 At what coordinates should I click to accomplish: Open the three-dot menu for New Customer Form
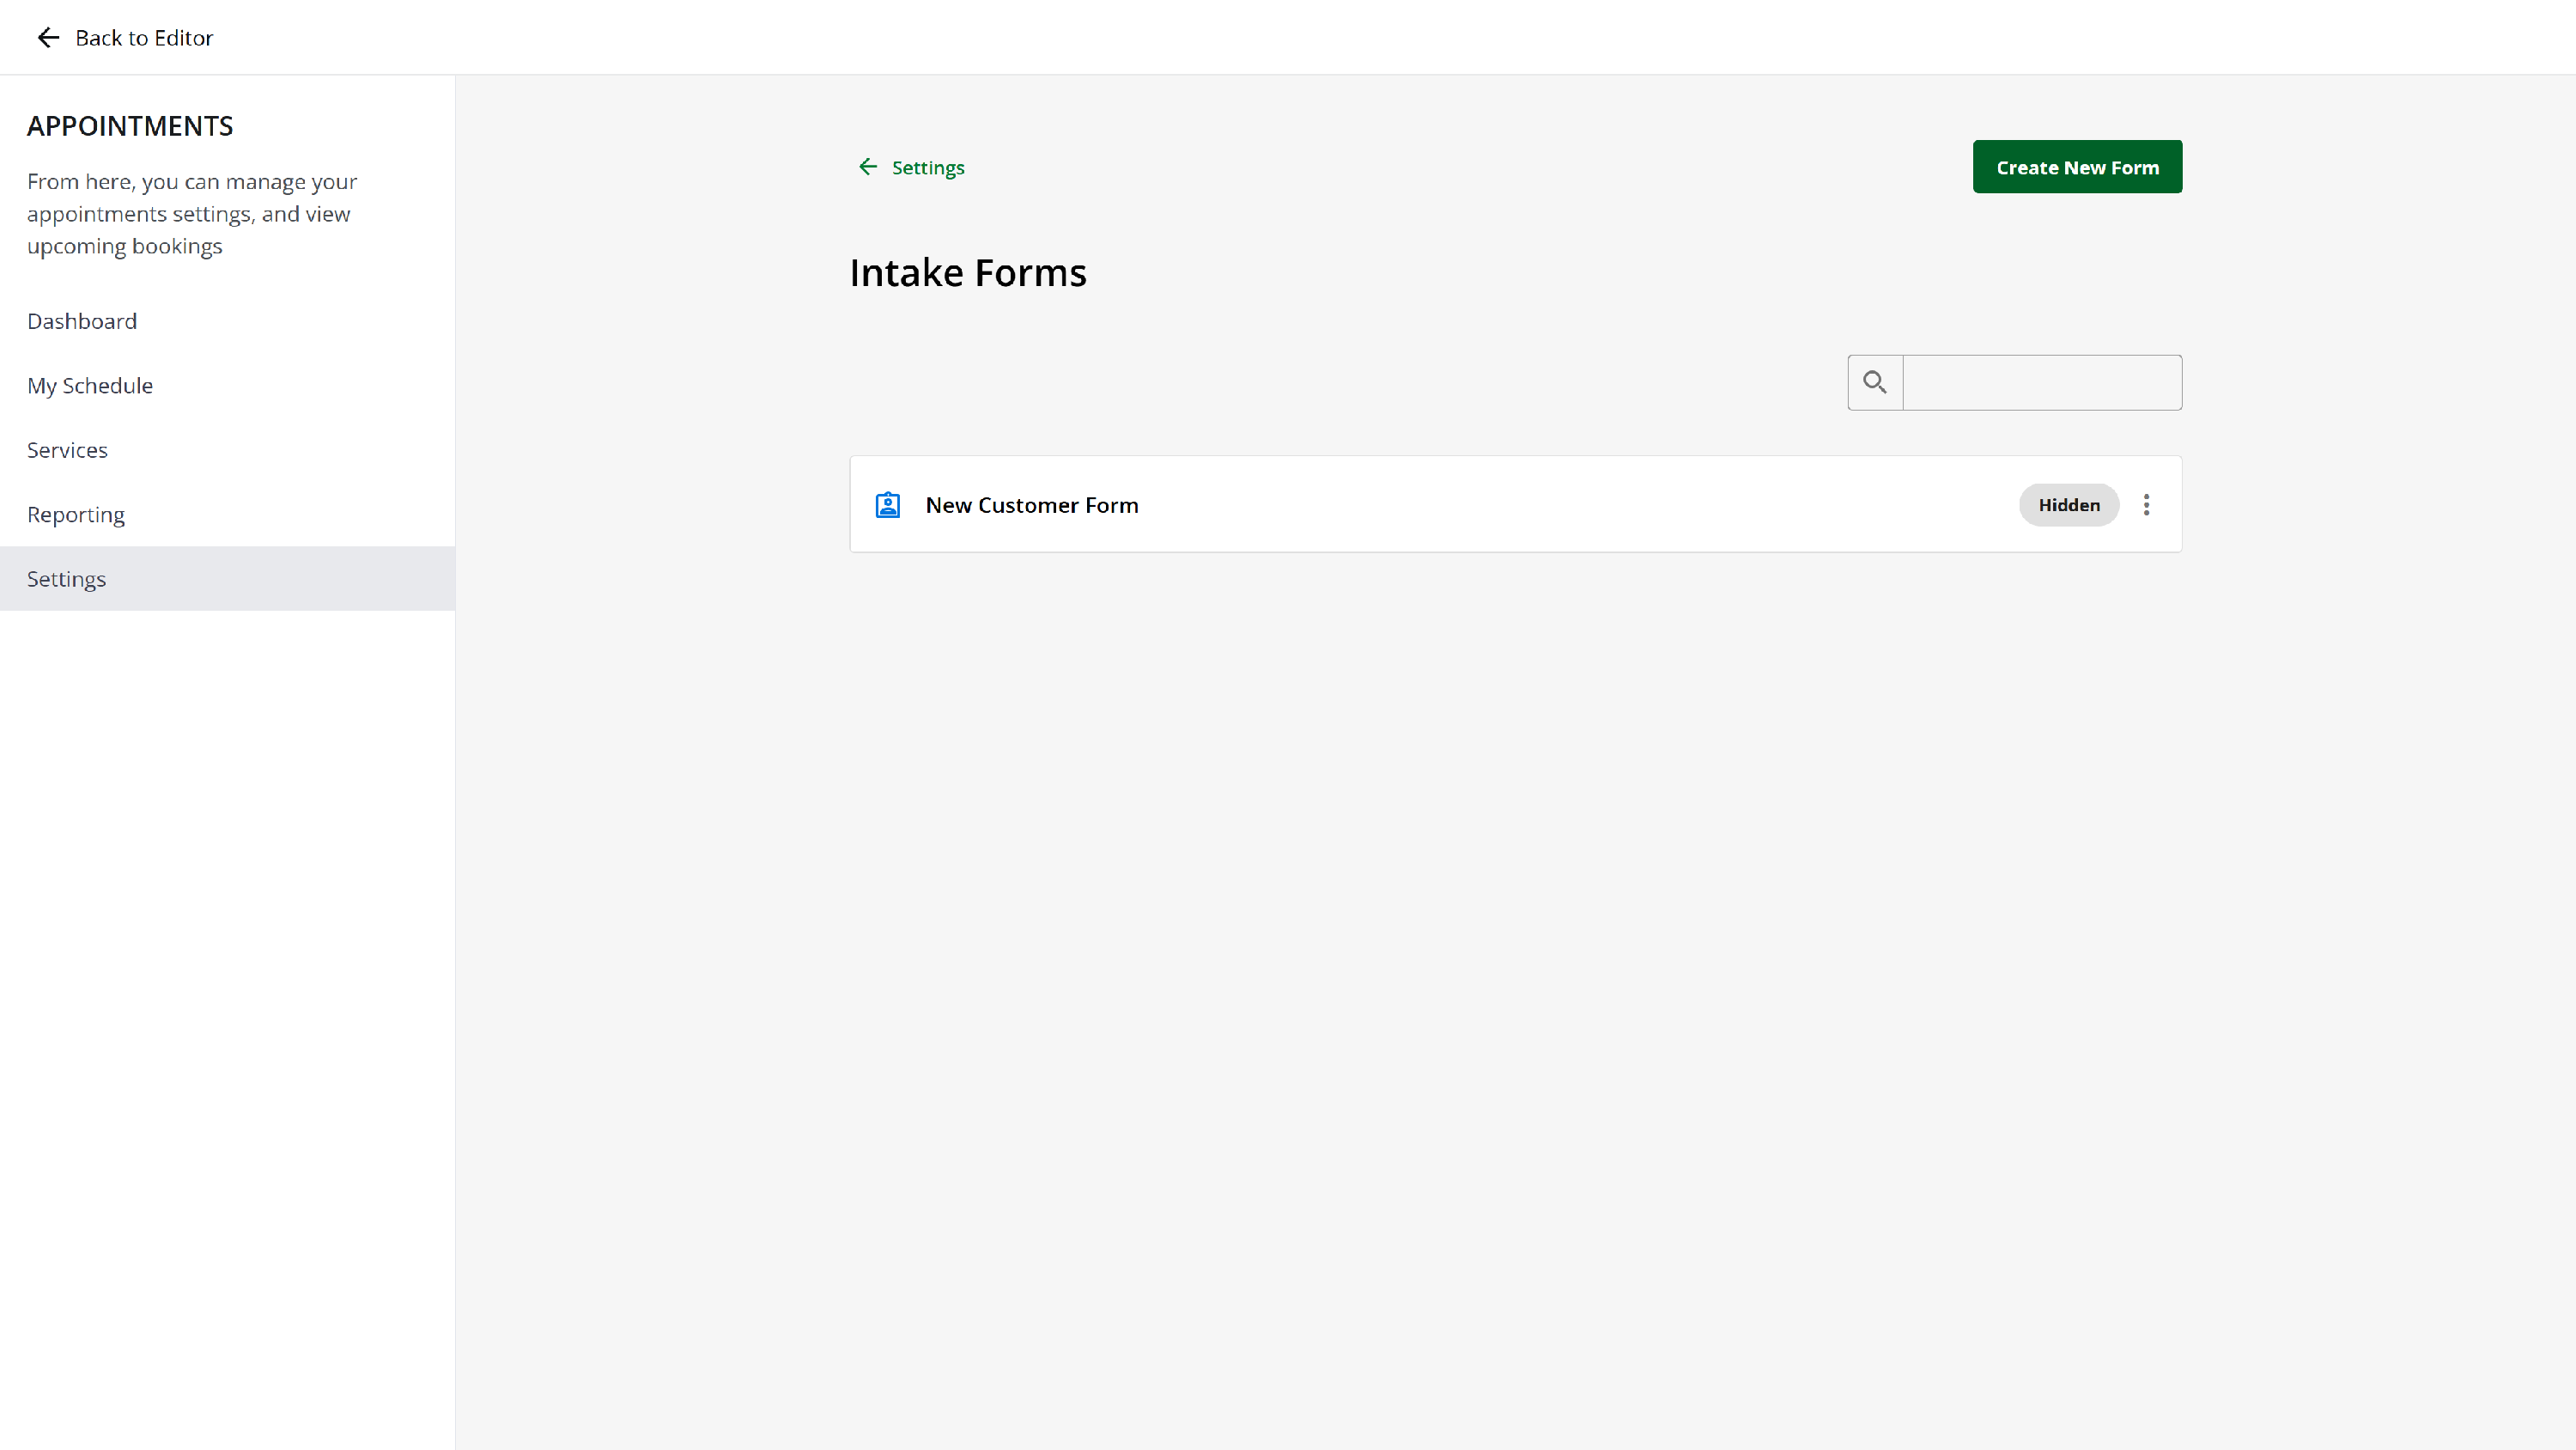(2146, 505)
